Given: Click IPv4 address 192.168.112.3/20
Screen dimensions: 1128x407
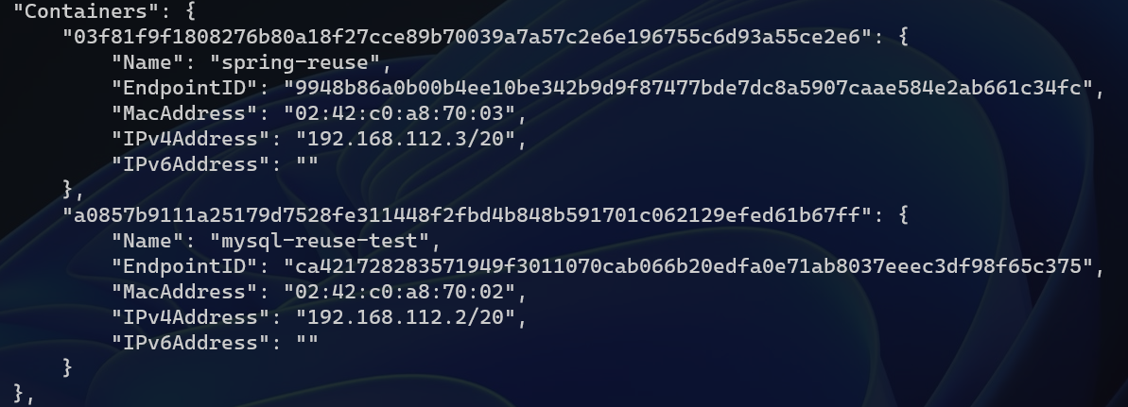Looking at the screenshot, I should point(405,139).
